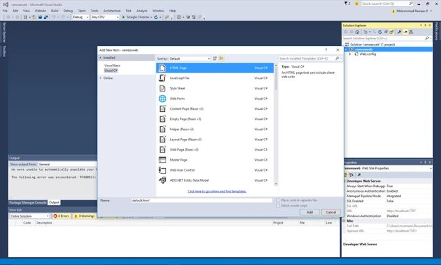Open the Debug configuration dropdown
441x265 pixels.
(x=81, y=17)
